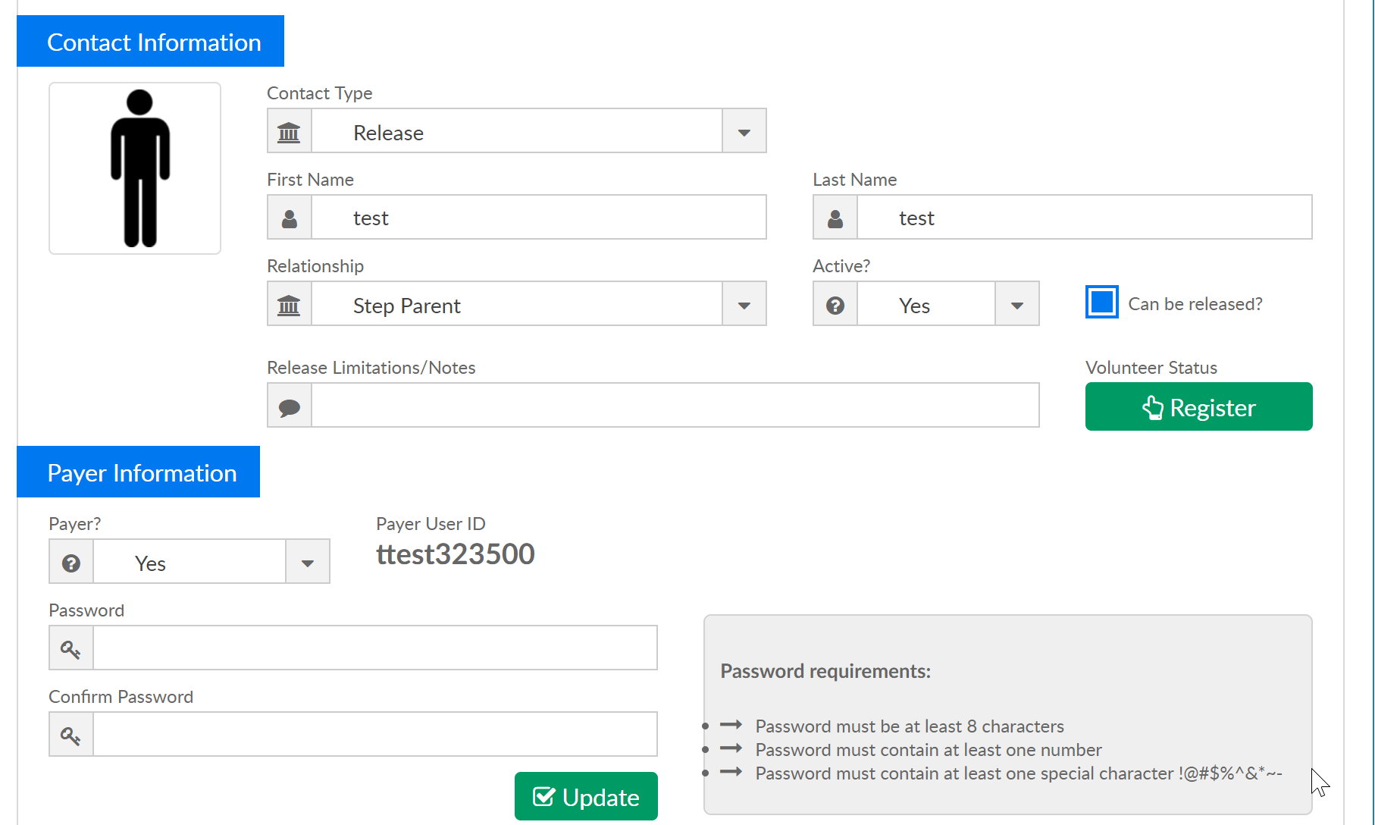Screen dimensions: 1375x825
Task: Click the key icon beside Confirm Password
Action: click(71, 735)
